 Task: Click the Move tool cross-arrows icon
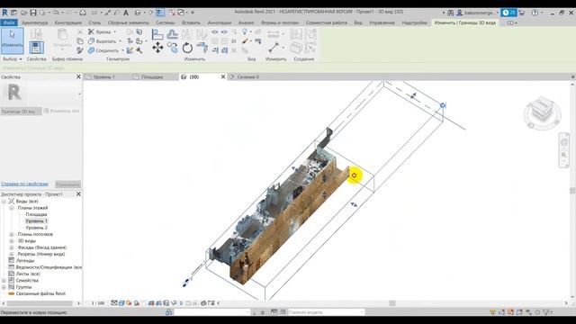point(157,48)
